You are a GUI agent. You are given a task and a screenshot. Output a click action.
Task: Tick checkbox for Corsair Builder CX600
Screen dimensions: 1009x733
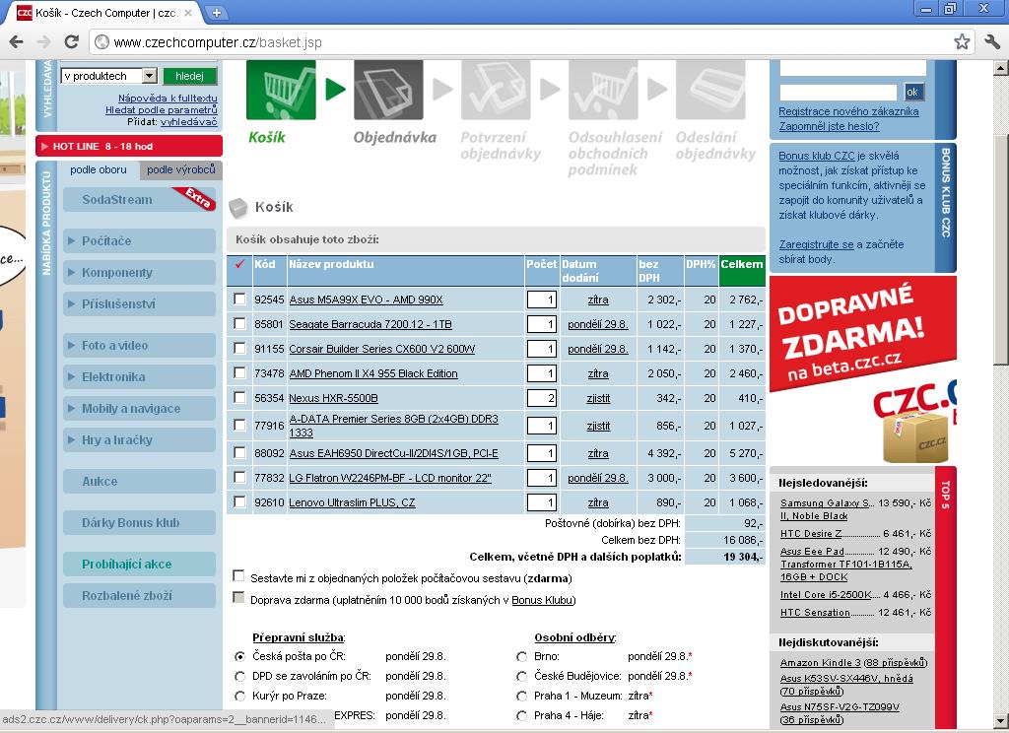point(239,348)
